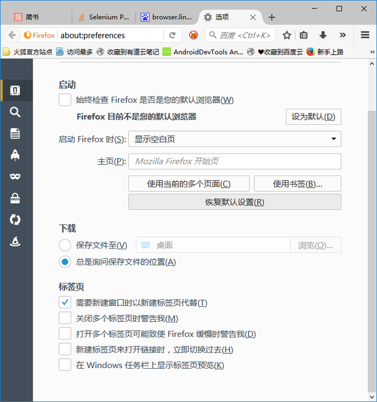Check 关闭多个标签页时警告我 option
This screenshot has width=377, height=402.
click(65, 318)
